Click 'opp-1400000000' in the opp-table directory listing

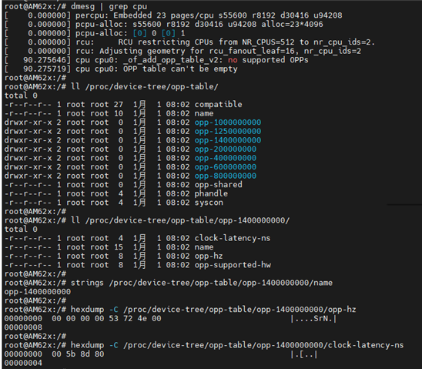tap(228, 140)
